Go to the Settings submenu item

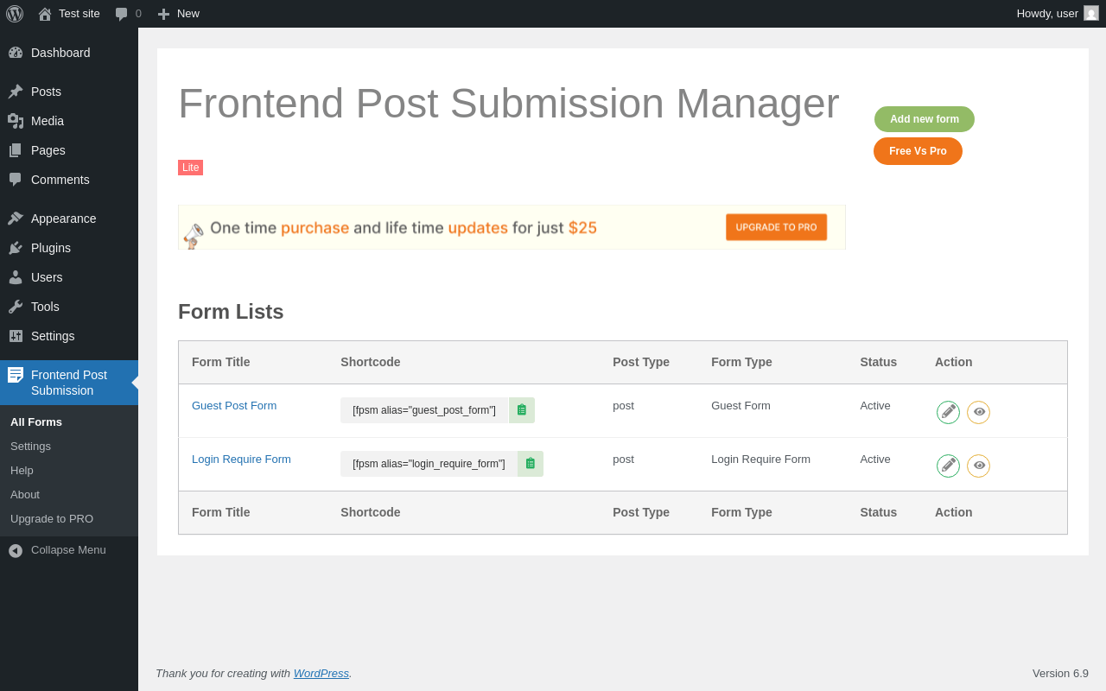[30, 447]
